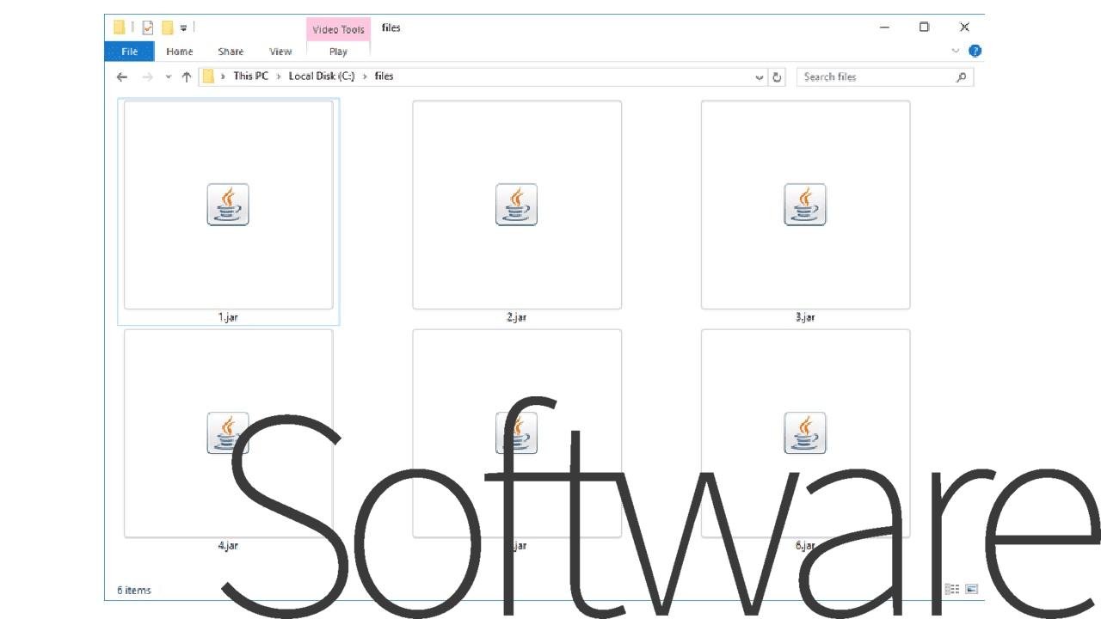Click the 1.jar file name
Image resolution: width=1101 pixels, height=619 pixels.
point(228,317)
